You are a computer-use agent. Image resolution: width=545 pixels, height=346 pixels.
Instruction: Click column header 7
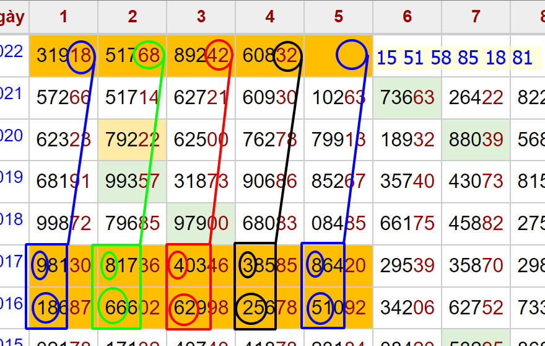point(476,17)
